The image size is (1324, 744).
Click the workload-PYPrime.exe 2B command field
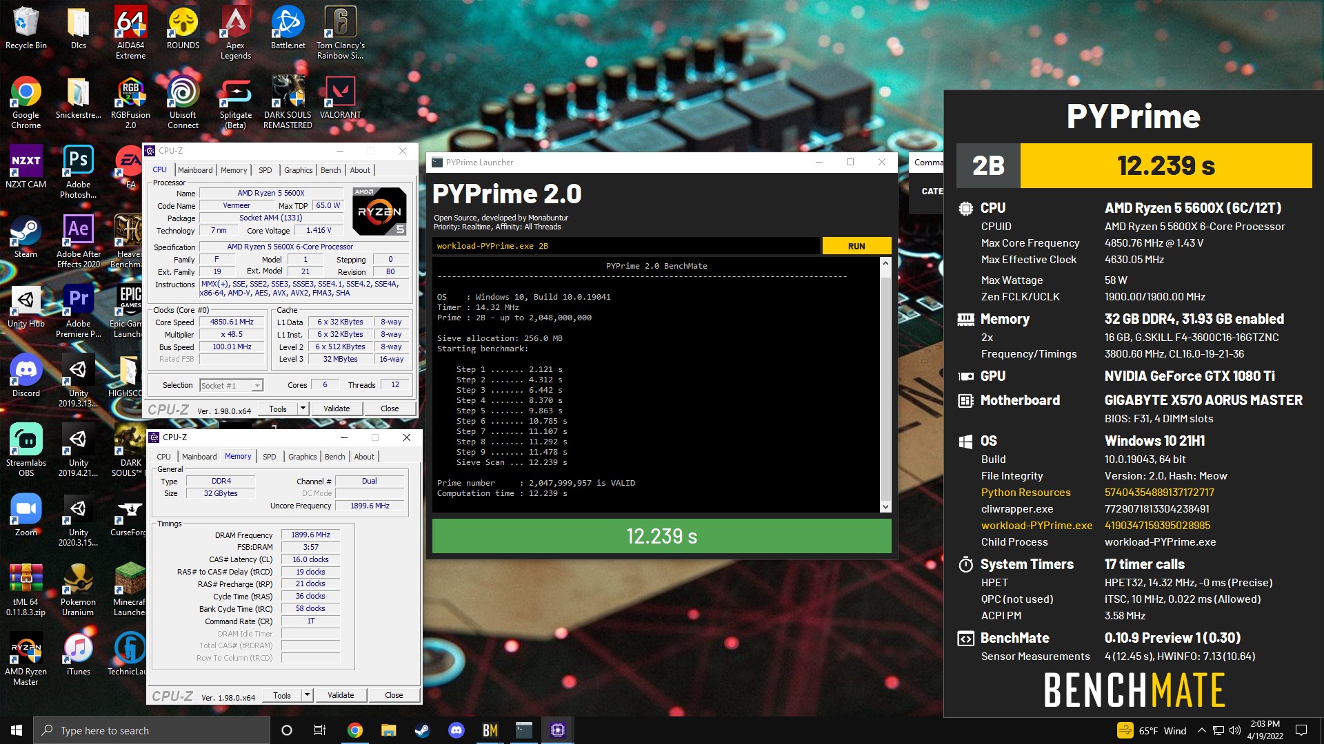(626, 246)
